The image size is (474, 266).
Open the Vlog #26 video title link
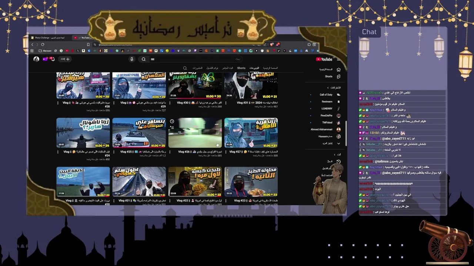point(200,152)
